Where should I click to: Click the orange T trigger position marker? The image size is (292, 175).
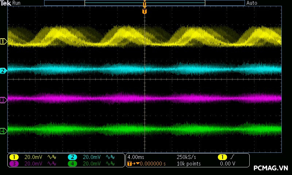145,12
